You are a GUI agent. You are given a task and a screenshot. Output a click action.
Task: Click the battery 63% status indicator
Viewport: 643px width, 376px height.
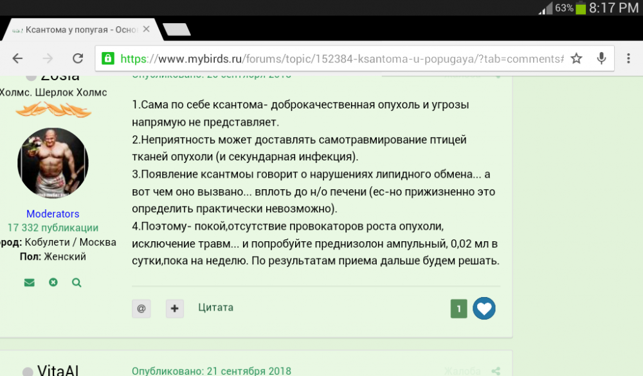click(570, 8)
